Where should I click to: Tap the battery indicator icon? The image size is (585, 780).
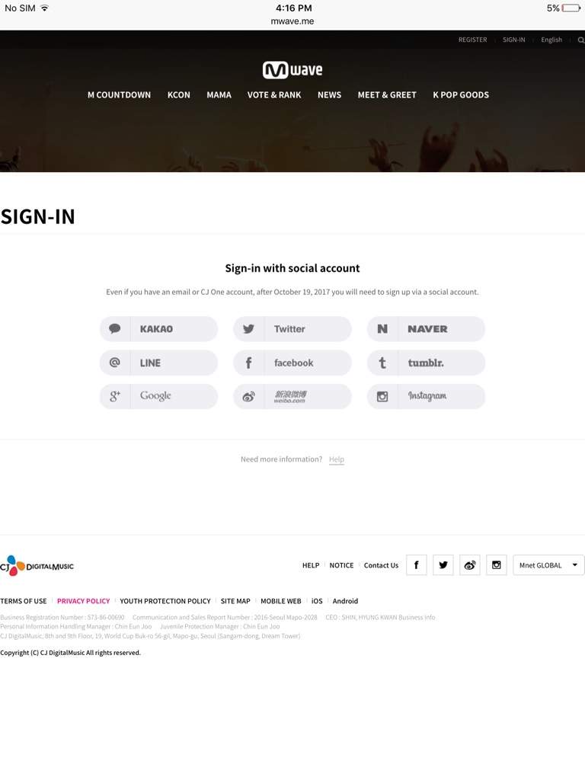[x=571, y=8]
